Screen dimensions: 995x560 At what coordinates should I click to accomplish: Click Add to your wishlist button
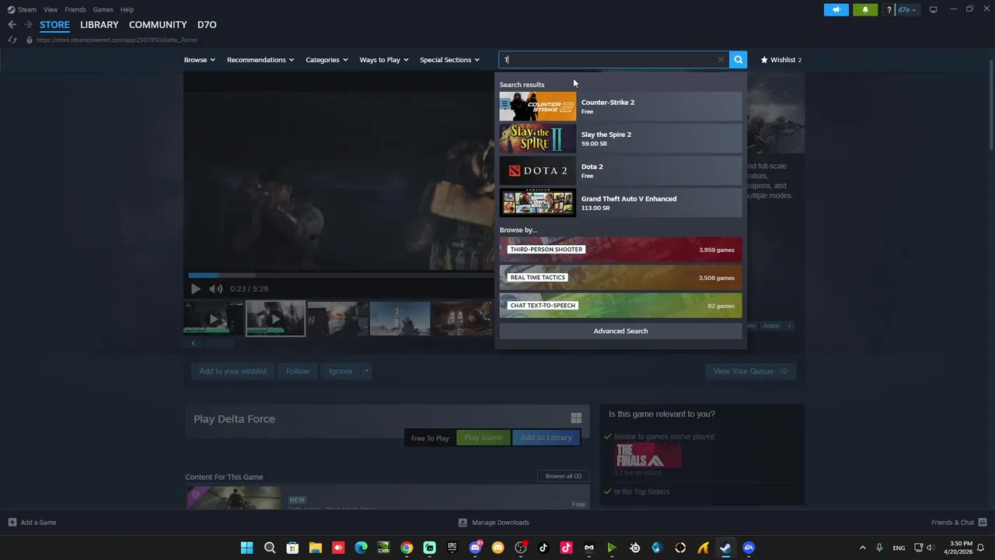232,371
